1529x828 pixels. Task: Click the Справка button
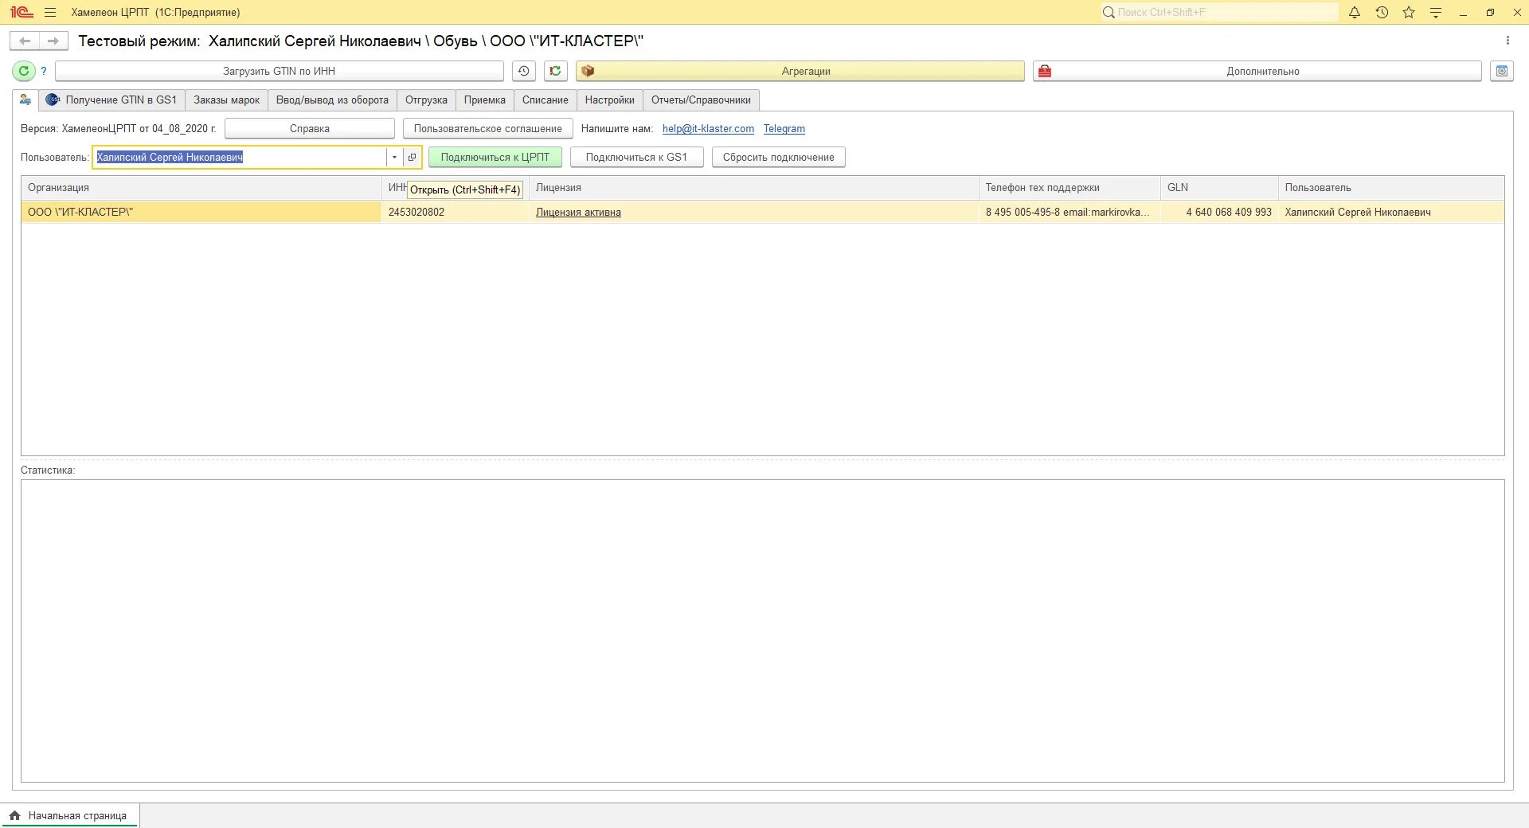(x=310, y=128)
